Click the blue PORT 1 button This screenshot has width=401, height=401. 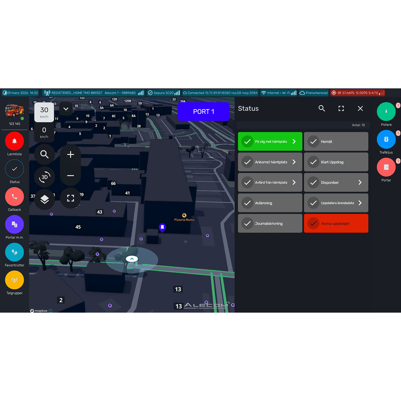[x=203, y=111]
